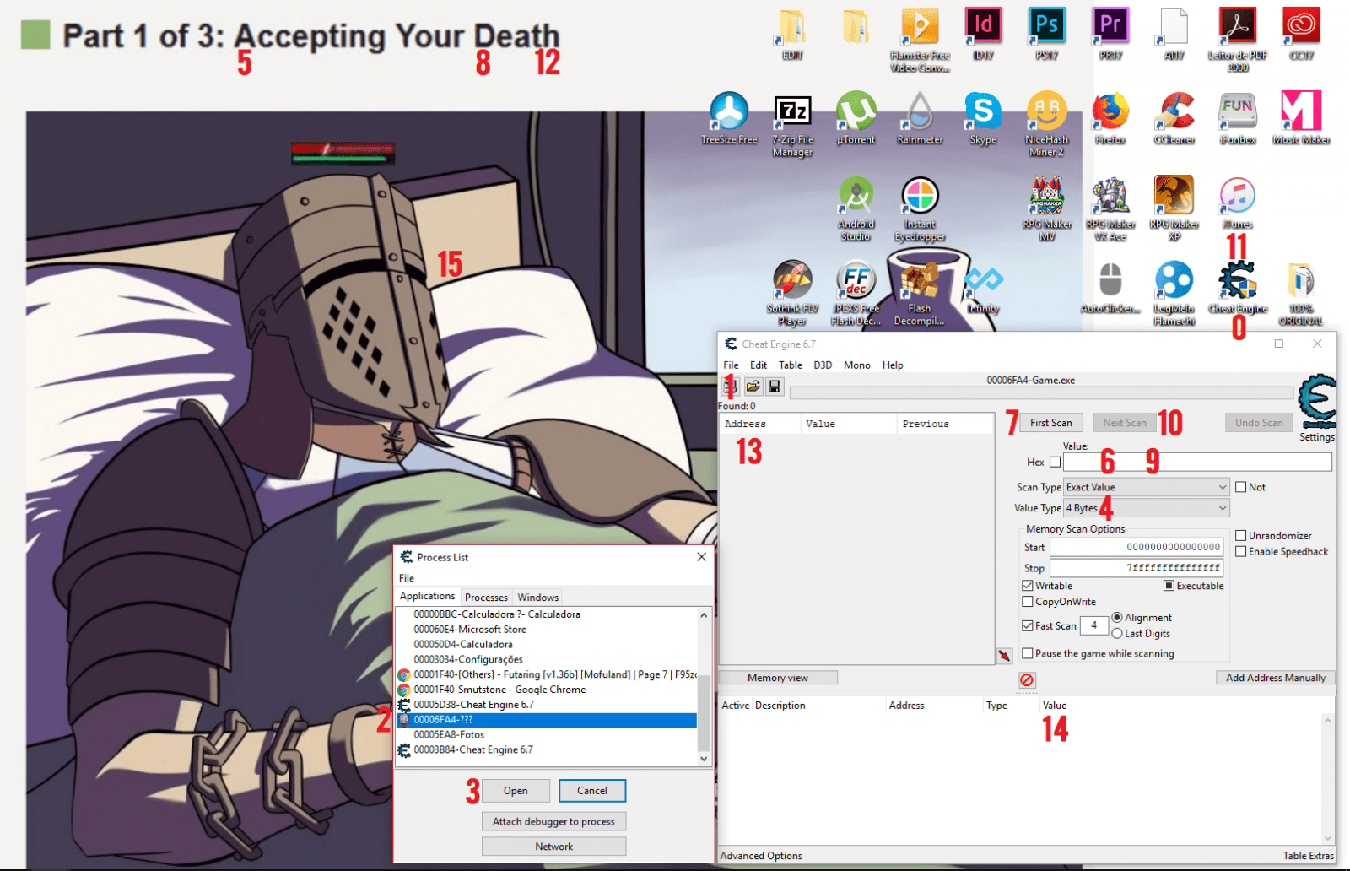The height and width of the screenshot is (871, 1350).
Task: Select the Last Digits radio button
Action: [x=1117, y=633]
